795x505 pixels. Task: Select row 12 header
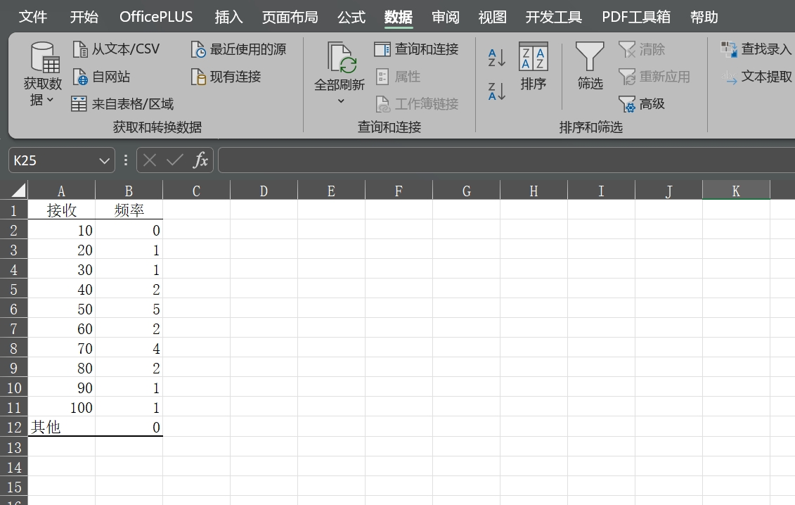pyautogui.click(x=13, y=427)
